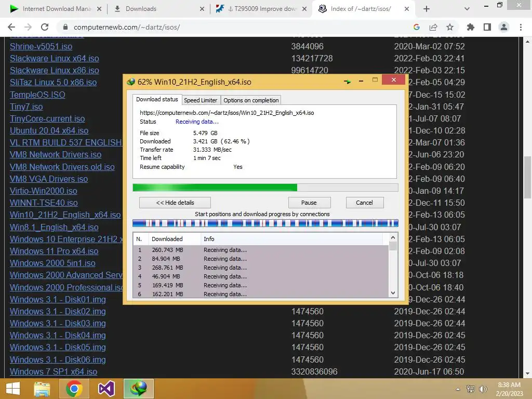Close the Internet Download Manager tab
Screen dimensions: 532x399
pyautogui.click(x=99, y=9)
